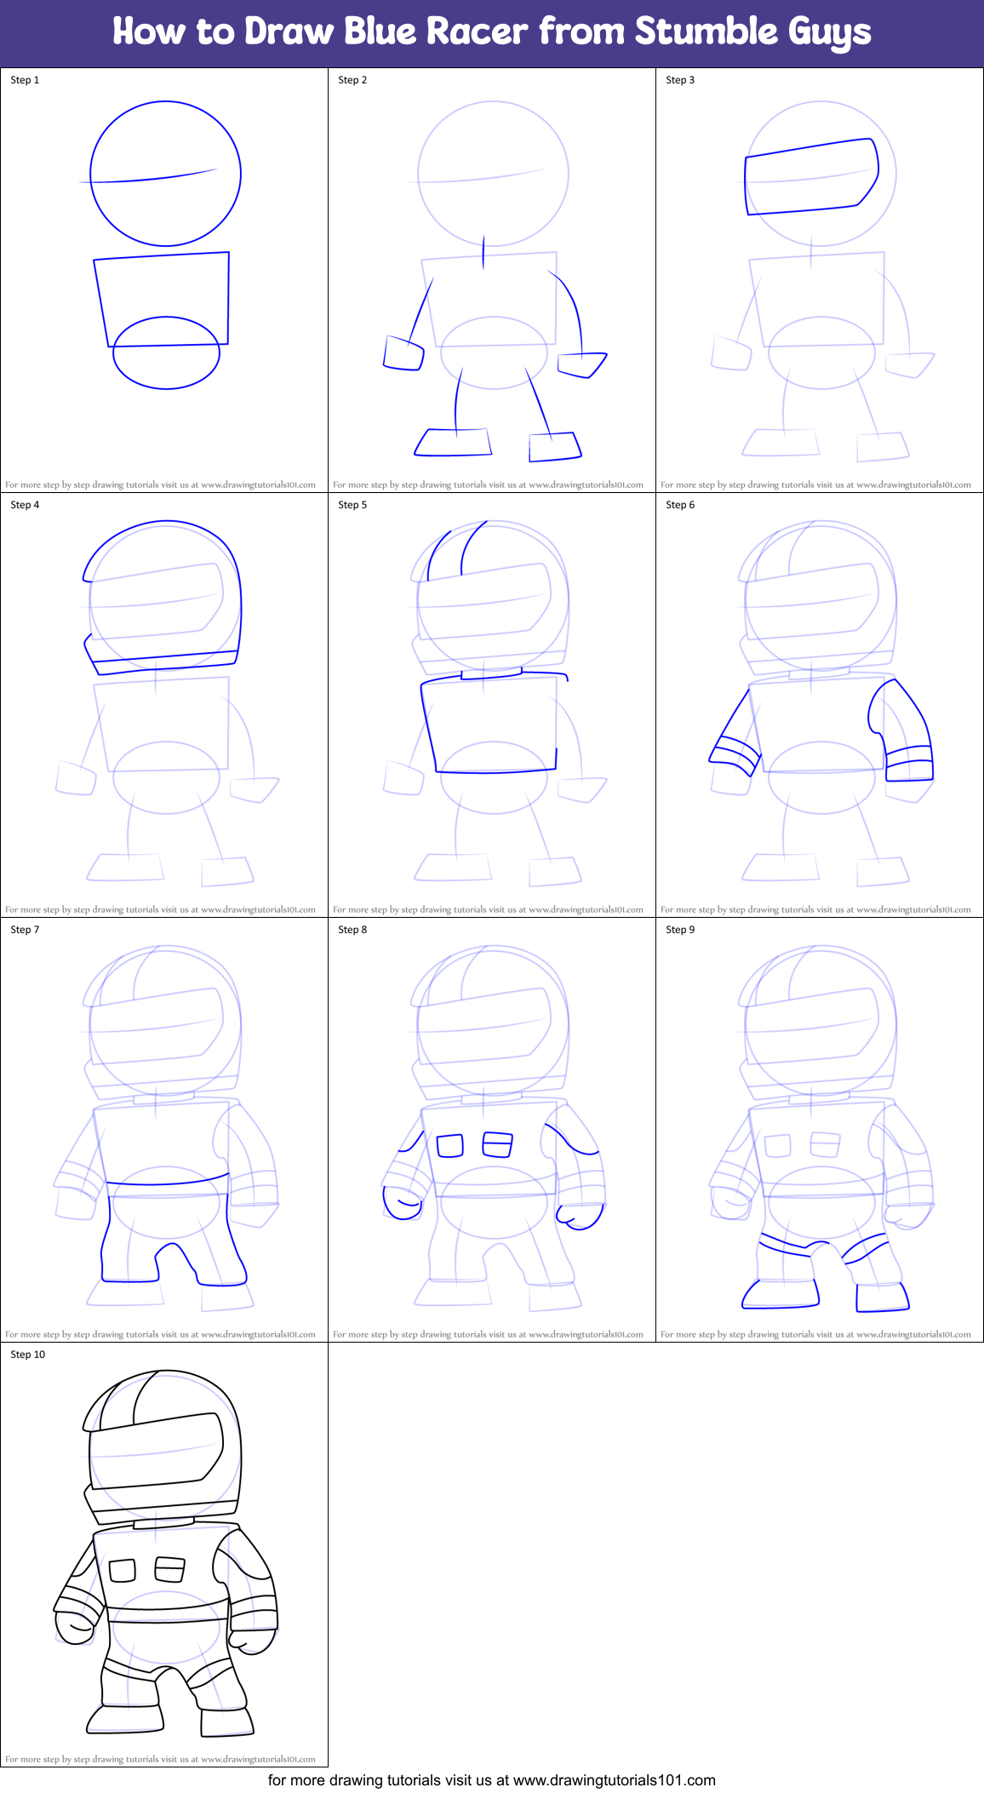Click the "Step 4" label
This screenshot has width=984, height=1793.
point(25,505)
